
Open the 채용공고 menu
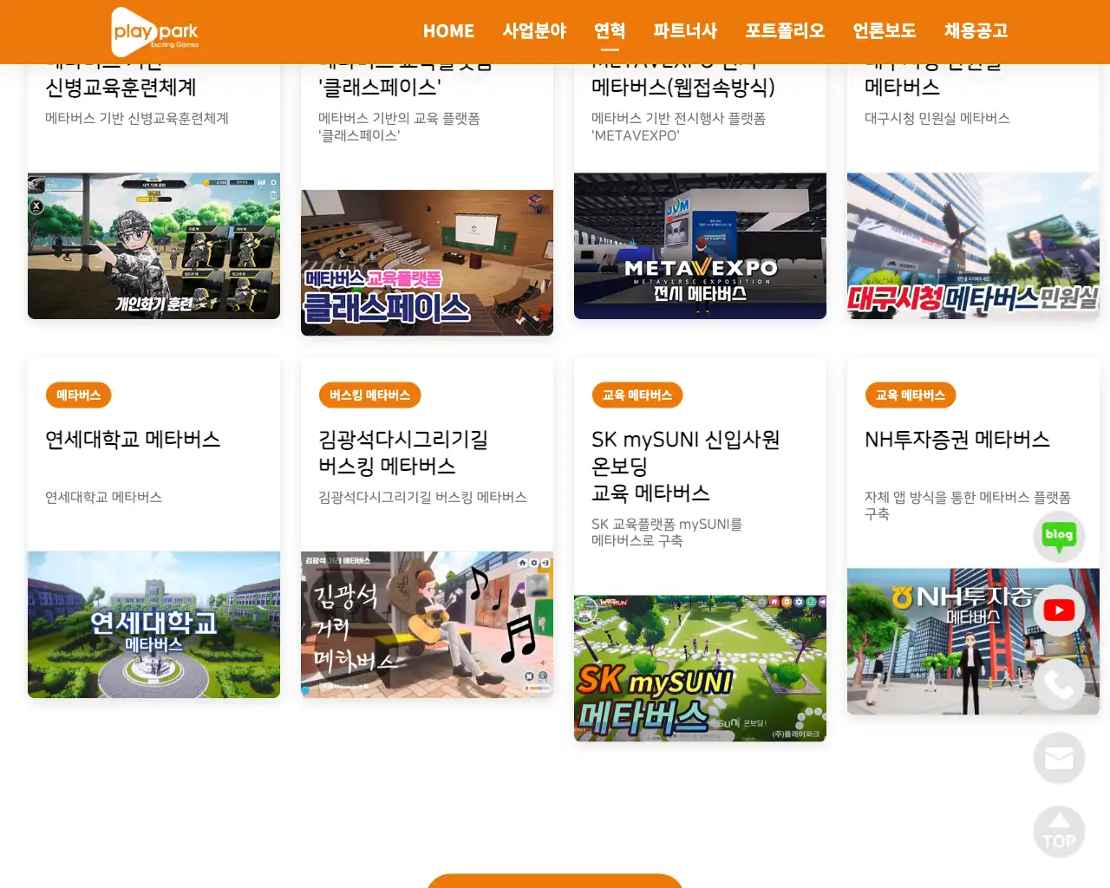[x=976, y=31]
